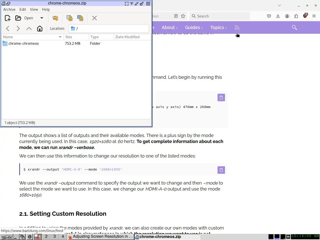The height and width of the screenshot is (240, 320).
Task: Go back with the left arrow navigation icon
Action: pos(8,28)
